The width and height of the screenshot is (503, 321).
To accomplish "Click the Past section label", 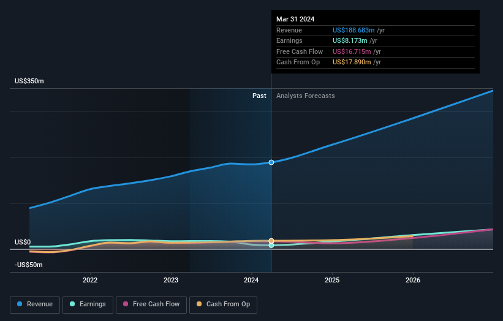I will coord(259,96).
